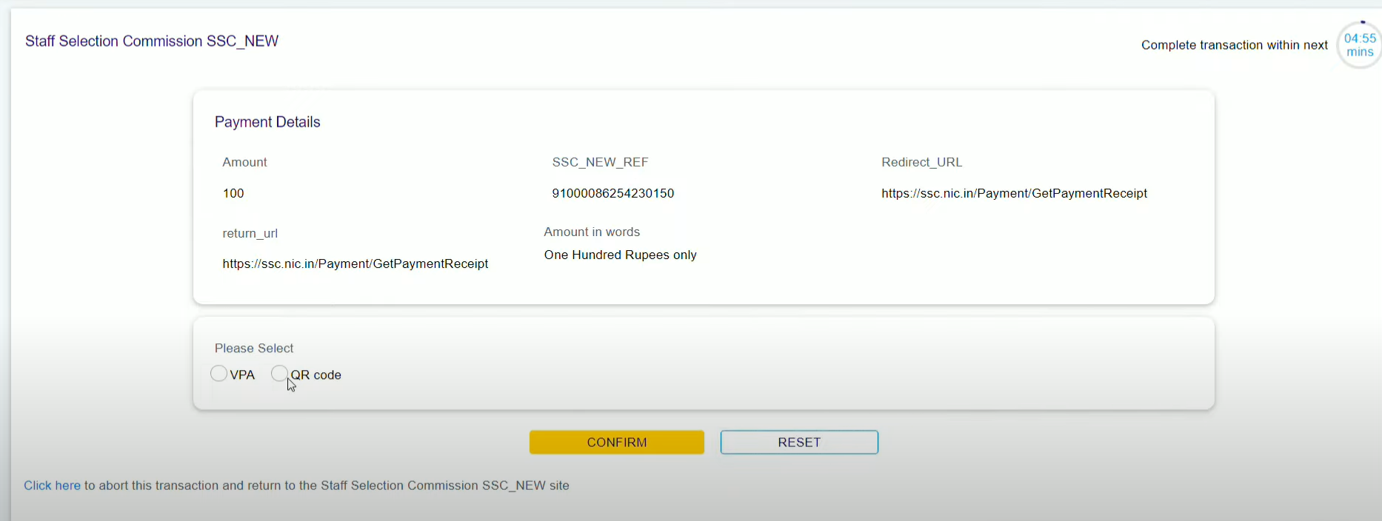This screenshot has height=521, width=1382.
Task: Click the 'Amount in words' label
Action: pyautogui.click(x=592, y=232)
